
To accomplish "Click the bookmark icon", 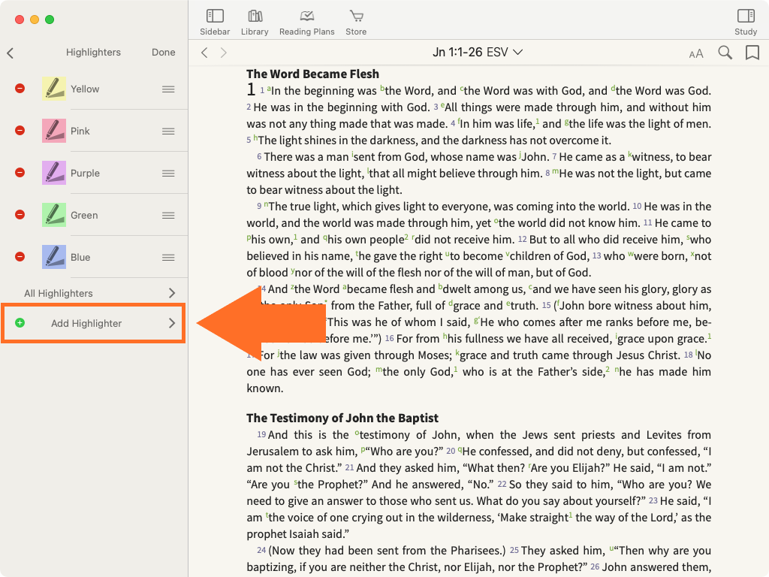I will 752,53.
